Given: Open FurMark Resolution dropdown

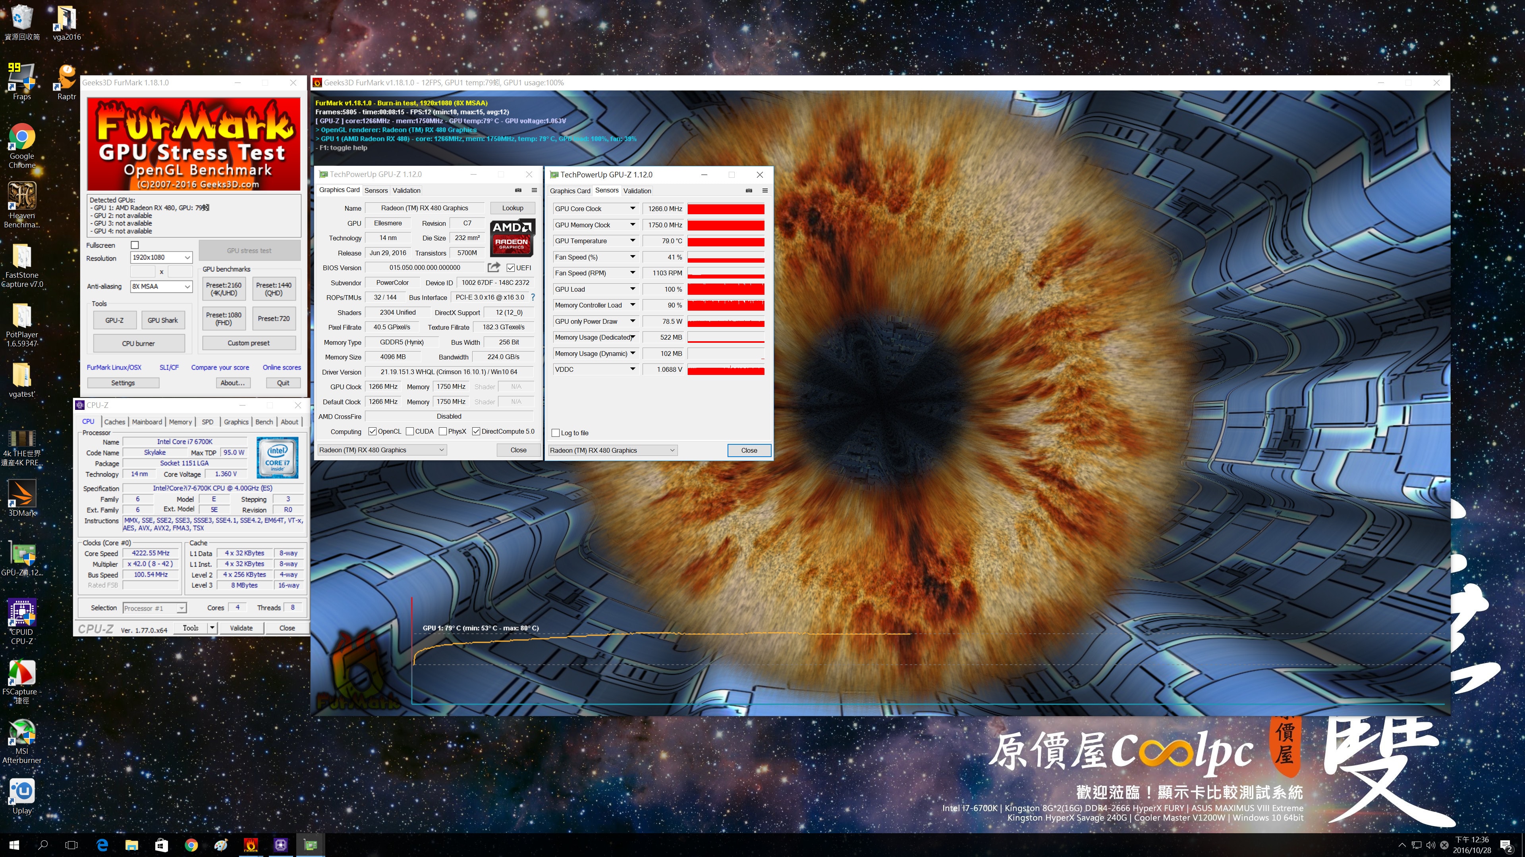Looking at the screenshot, I should point(162,257).
